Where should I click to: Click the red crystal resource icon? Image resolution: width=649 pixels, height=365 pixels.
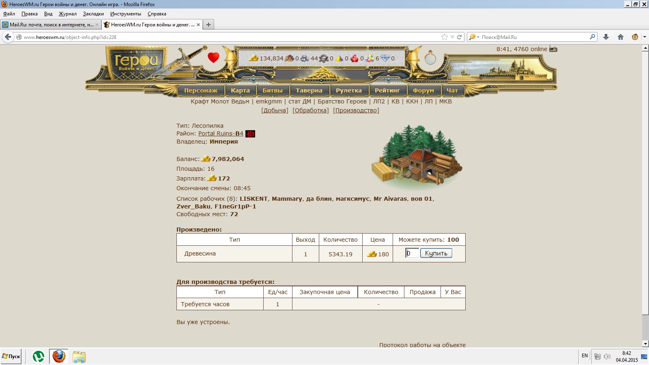pyautogui.click(x=355, y=58)
